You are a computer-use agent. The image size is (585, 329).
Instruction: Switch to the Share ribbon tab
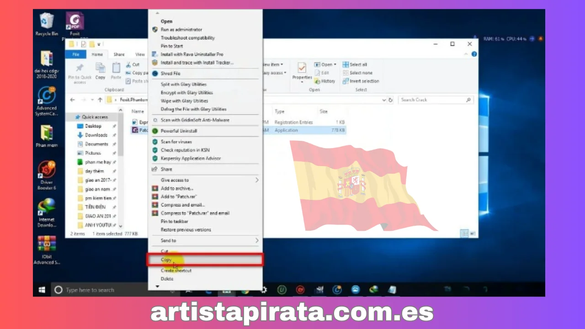coord(119,54)
